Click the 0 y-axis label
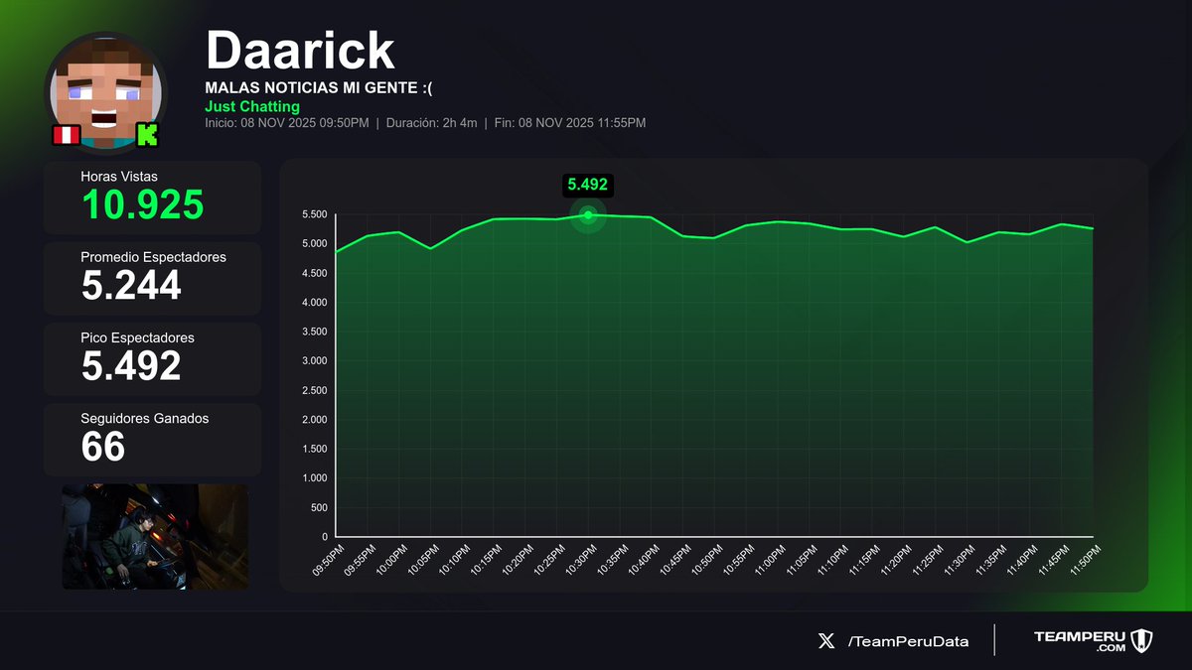Viewport: 1192px width, 670px height. [x=325, y=537]
